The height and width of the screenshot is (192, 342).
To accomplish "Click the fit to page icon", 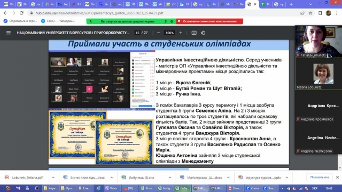I will [194, 33].
